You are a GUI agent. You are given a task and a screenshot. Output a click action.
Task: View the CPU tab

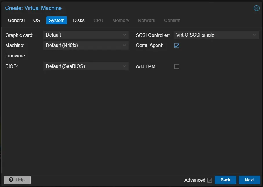tap(98, 20)
